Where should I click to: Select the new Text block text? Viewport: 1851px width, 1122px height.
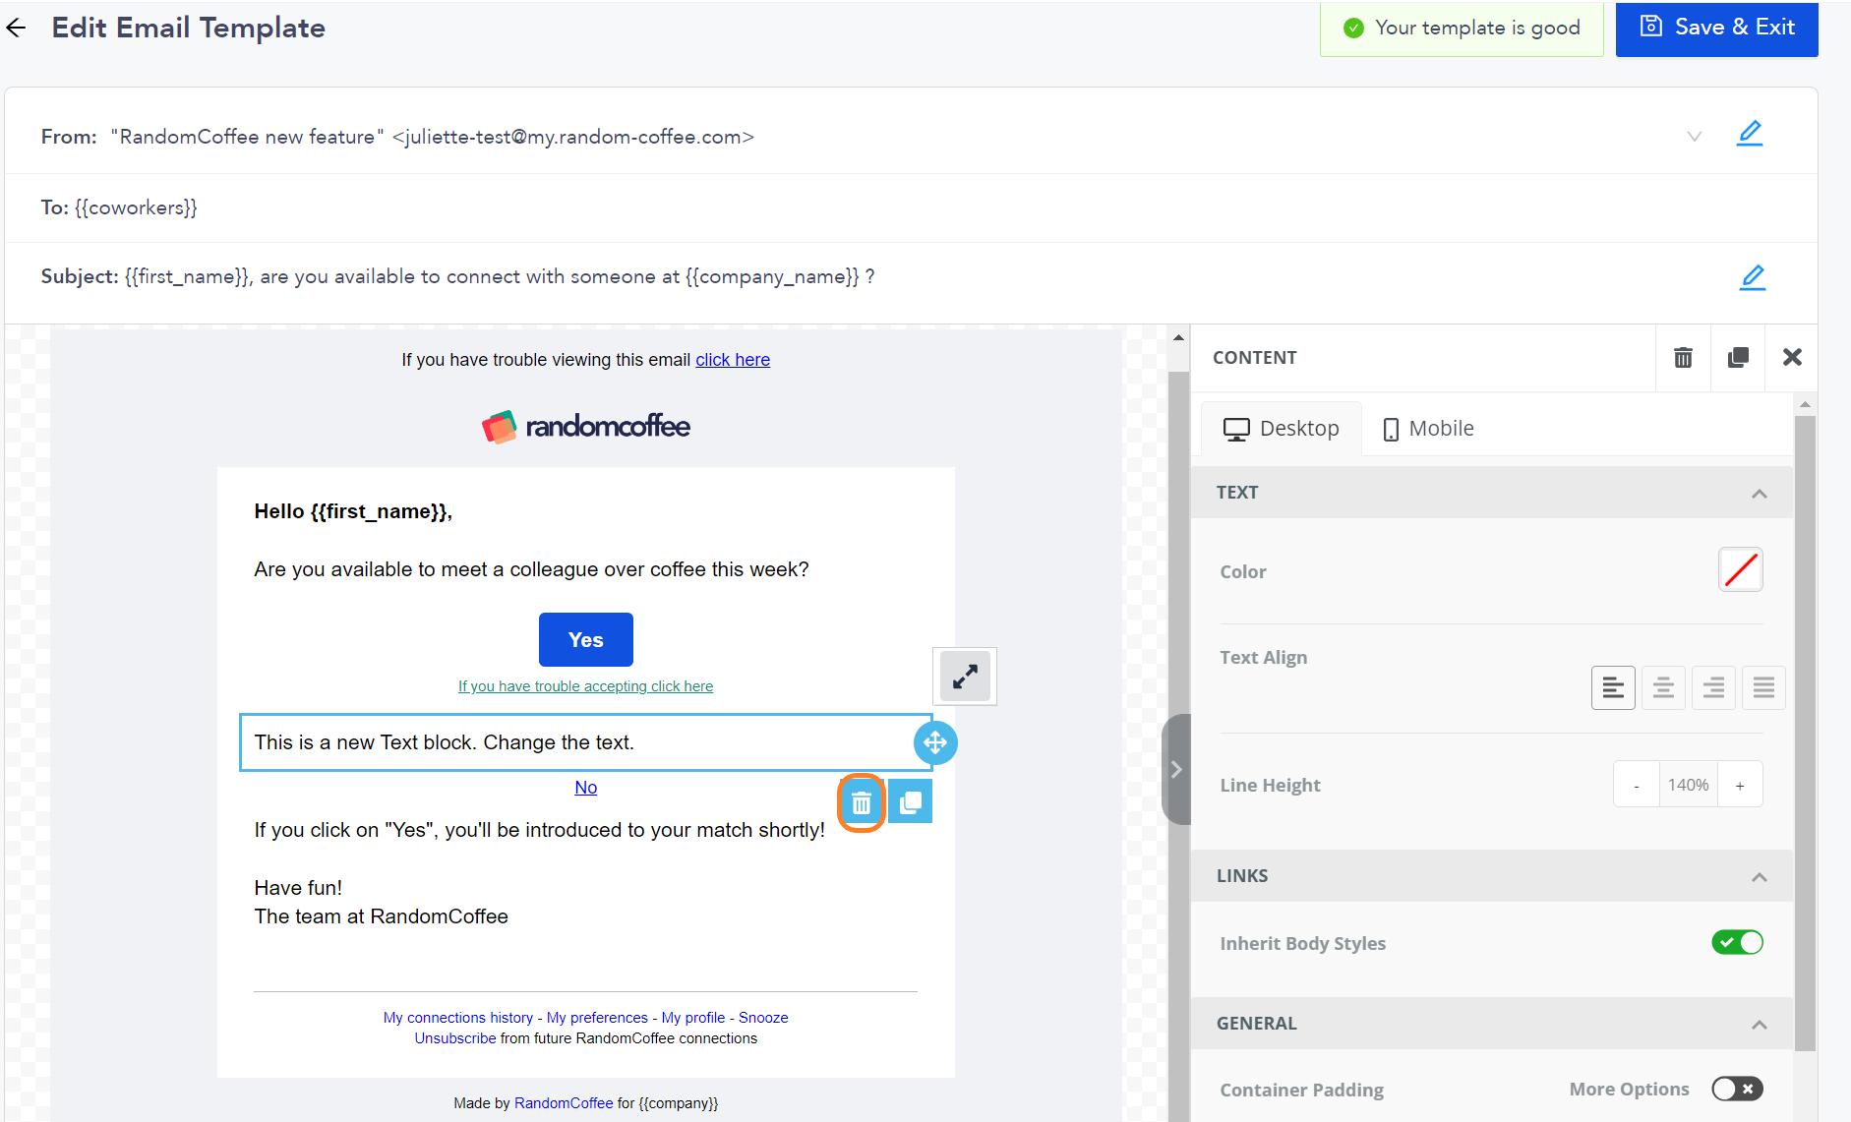445,742
